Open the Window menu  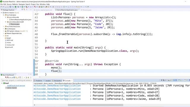(x=43, y=4)
